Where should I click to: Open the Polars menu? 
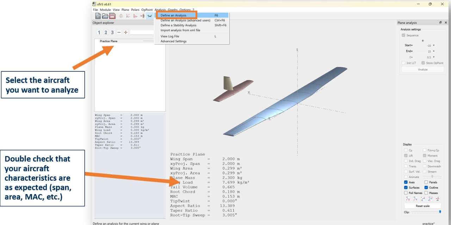[x=135, y=10]
